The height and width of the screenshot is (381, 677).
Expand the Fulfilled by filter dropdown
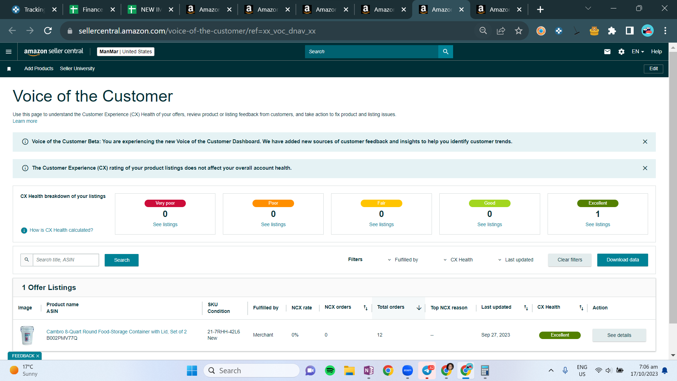click(403, 260)
